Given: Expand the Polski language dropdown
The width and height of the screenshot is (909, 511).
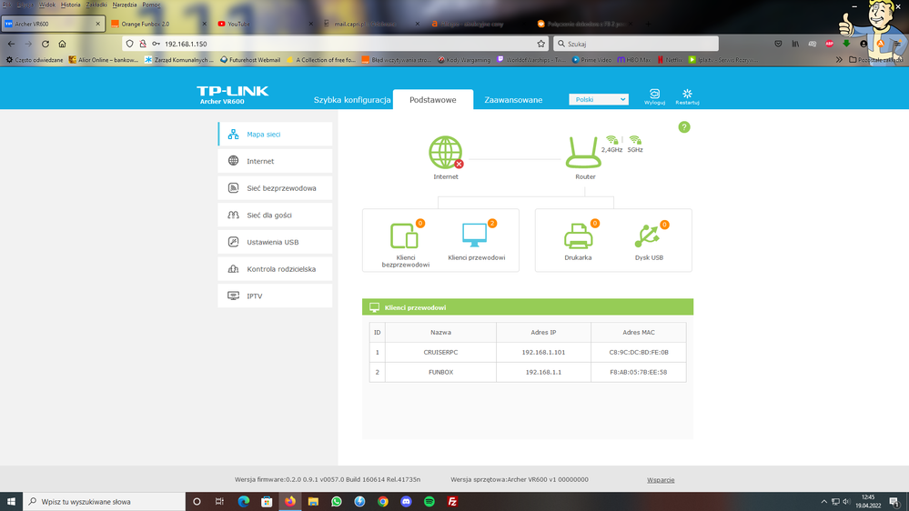Looking at the screenshot, I should pyautogui.click(x=598, y=99).
